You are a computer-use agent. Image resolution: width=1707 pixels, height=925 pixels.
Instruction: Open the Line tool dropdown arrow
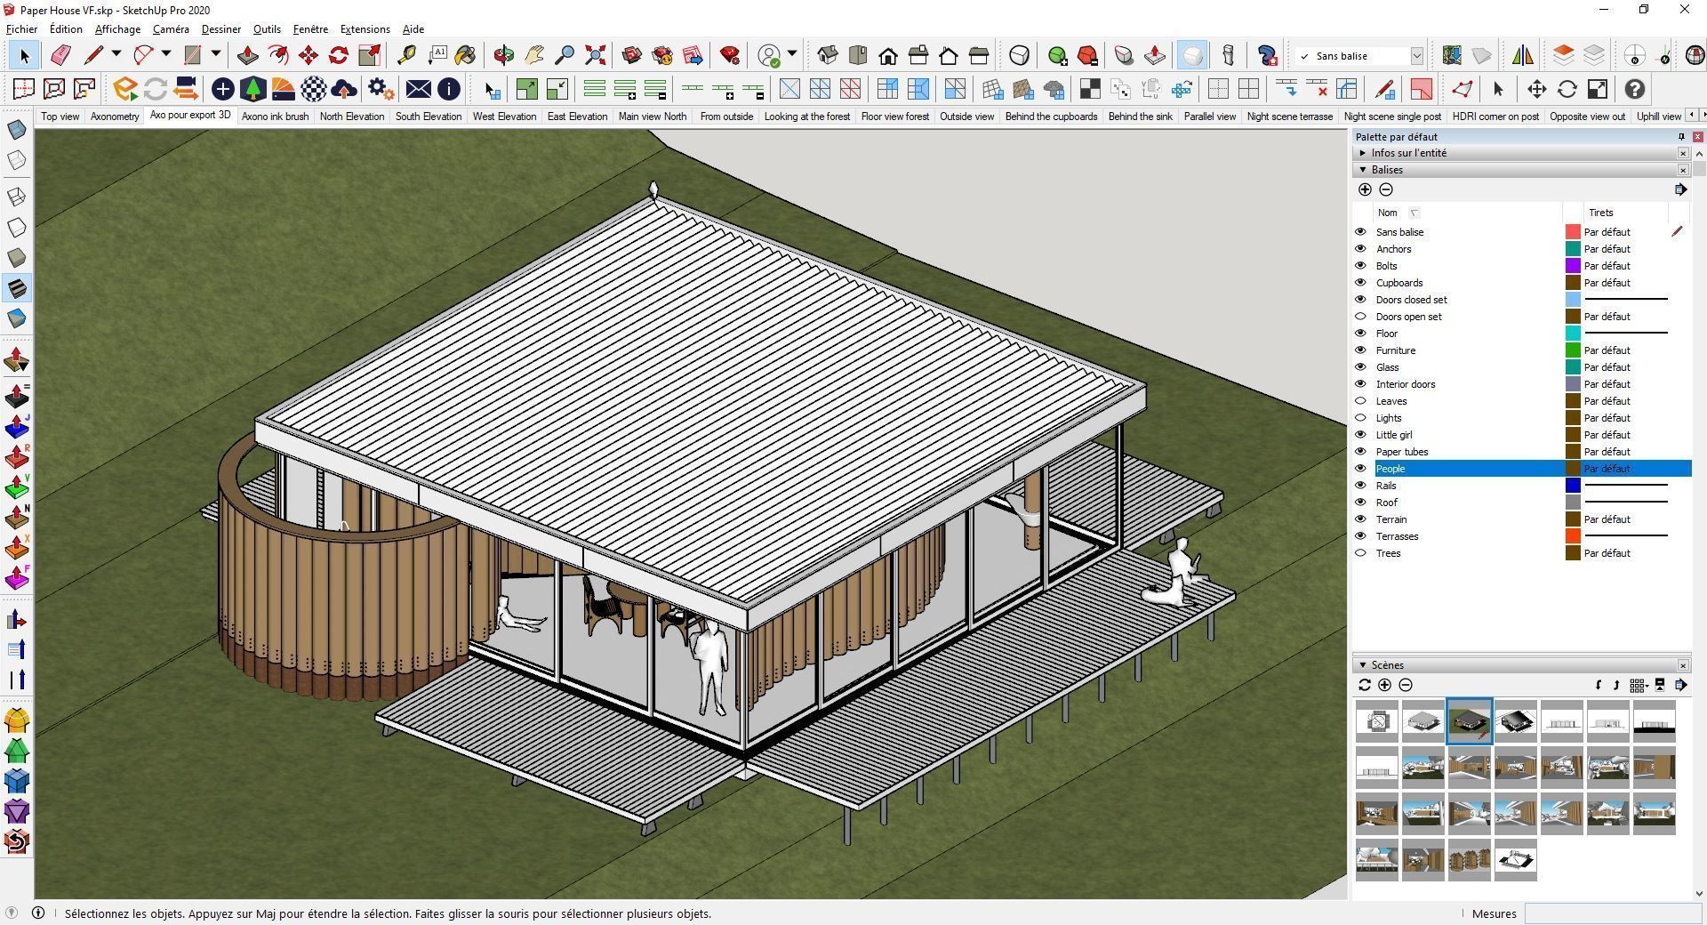(116, 54)
